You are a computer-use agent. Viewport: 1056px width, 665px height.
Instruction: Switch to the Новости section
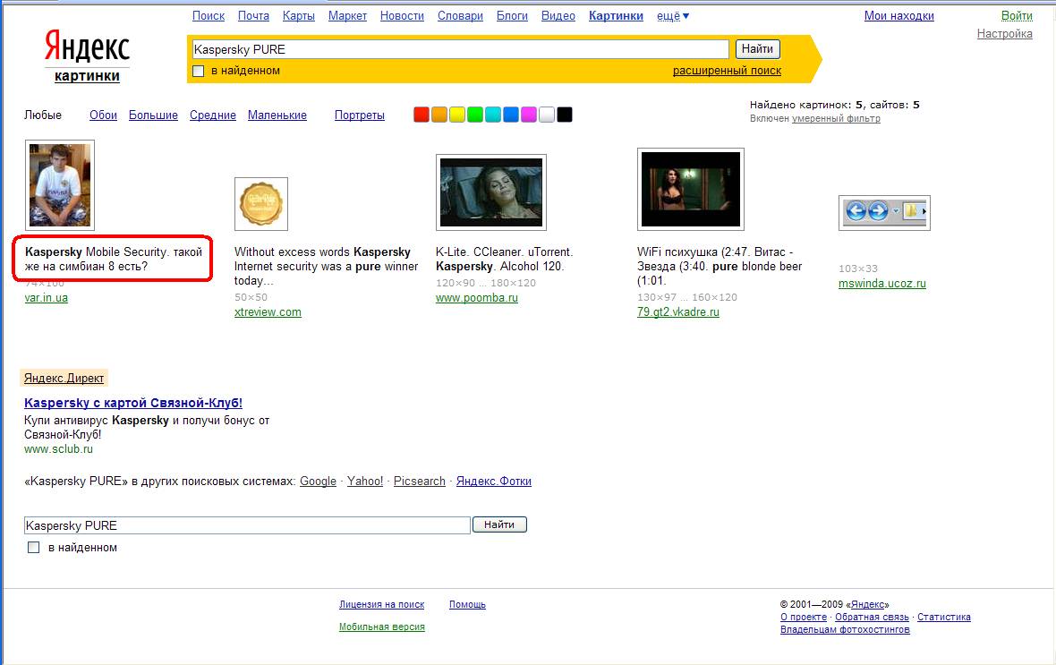point(402,15)
